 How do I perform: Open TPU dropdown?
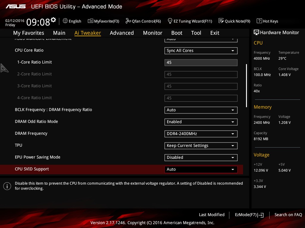[201, 145]
